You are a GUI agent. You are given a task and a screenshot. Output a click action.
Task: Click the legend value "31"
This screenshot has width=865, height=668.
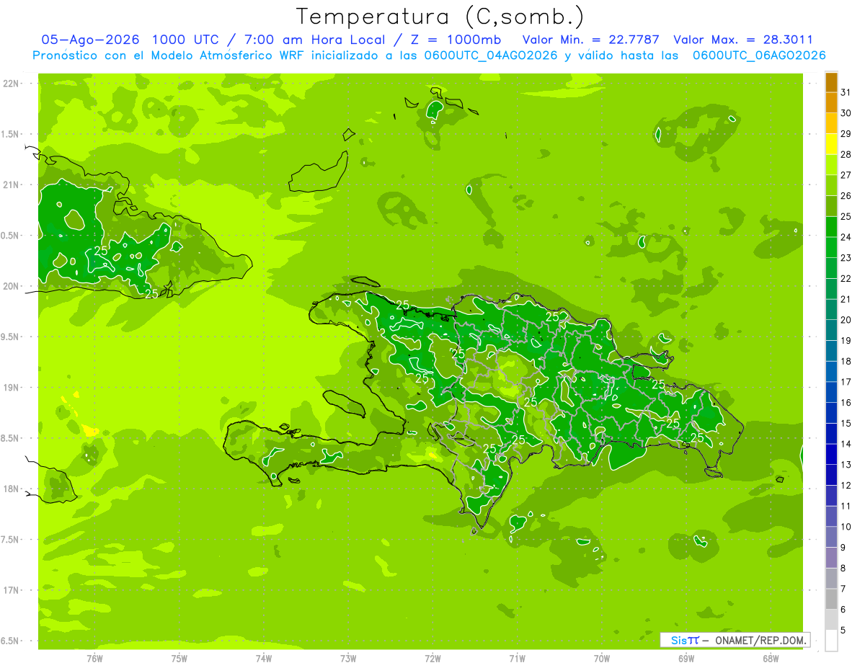[846, 92]
